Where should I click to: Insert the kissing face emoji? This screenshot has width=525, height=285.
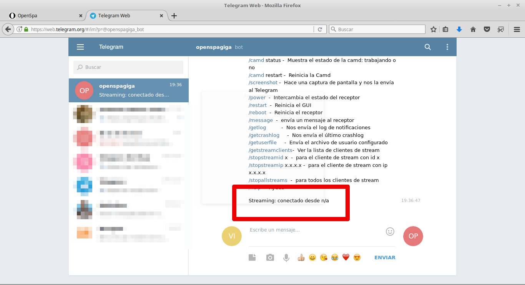(324, 258)
